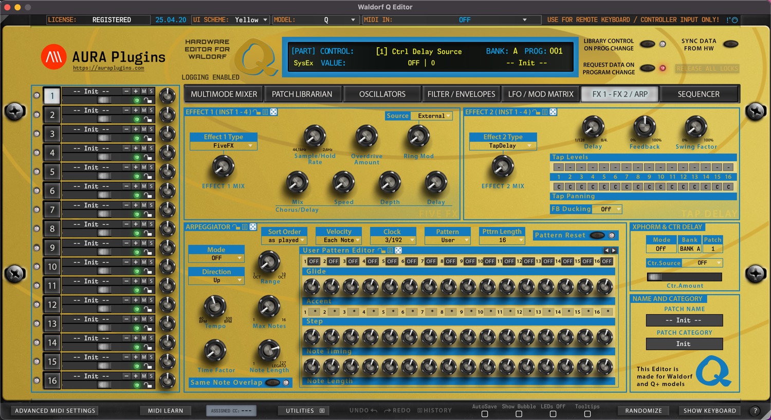Screen dimensions: 771x420
Task: Open the Source External dropdown
Action: 432,116
